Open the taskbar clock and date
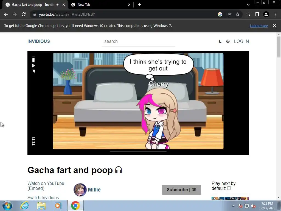281x211 pixels. coord(267,206)
